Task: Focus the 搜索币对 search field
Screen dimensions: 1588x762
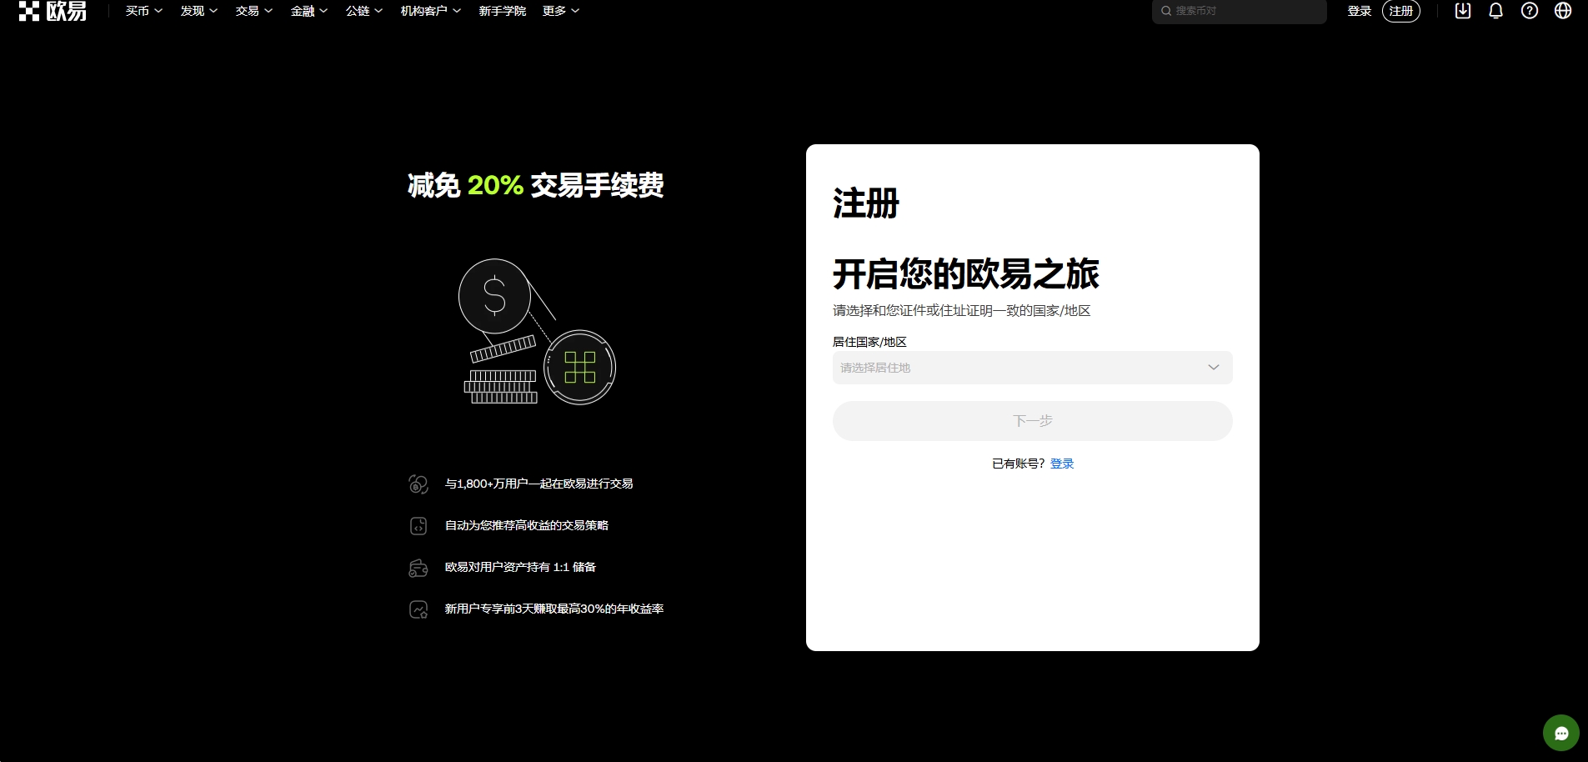Action: point(1242,11)
